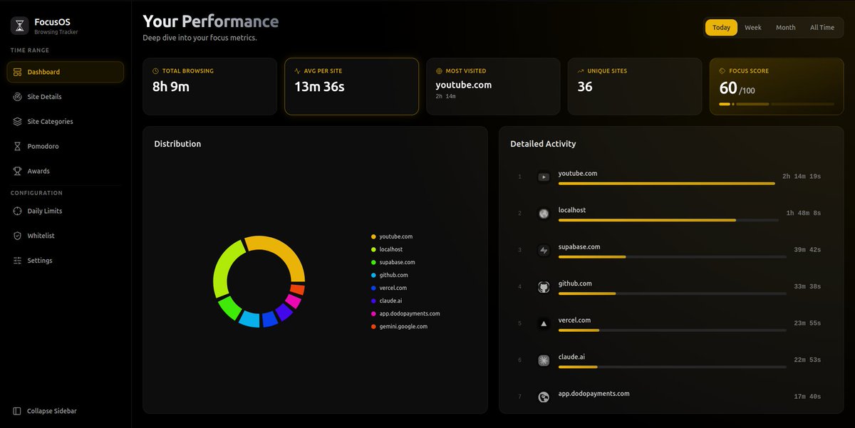The height and width of the screenshot is (428, 855).
Task: Click the Dashboard grid icon in sidebar
Action: tap(17, 72)
